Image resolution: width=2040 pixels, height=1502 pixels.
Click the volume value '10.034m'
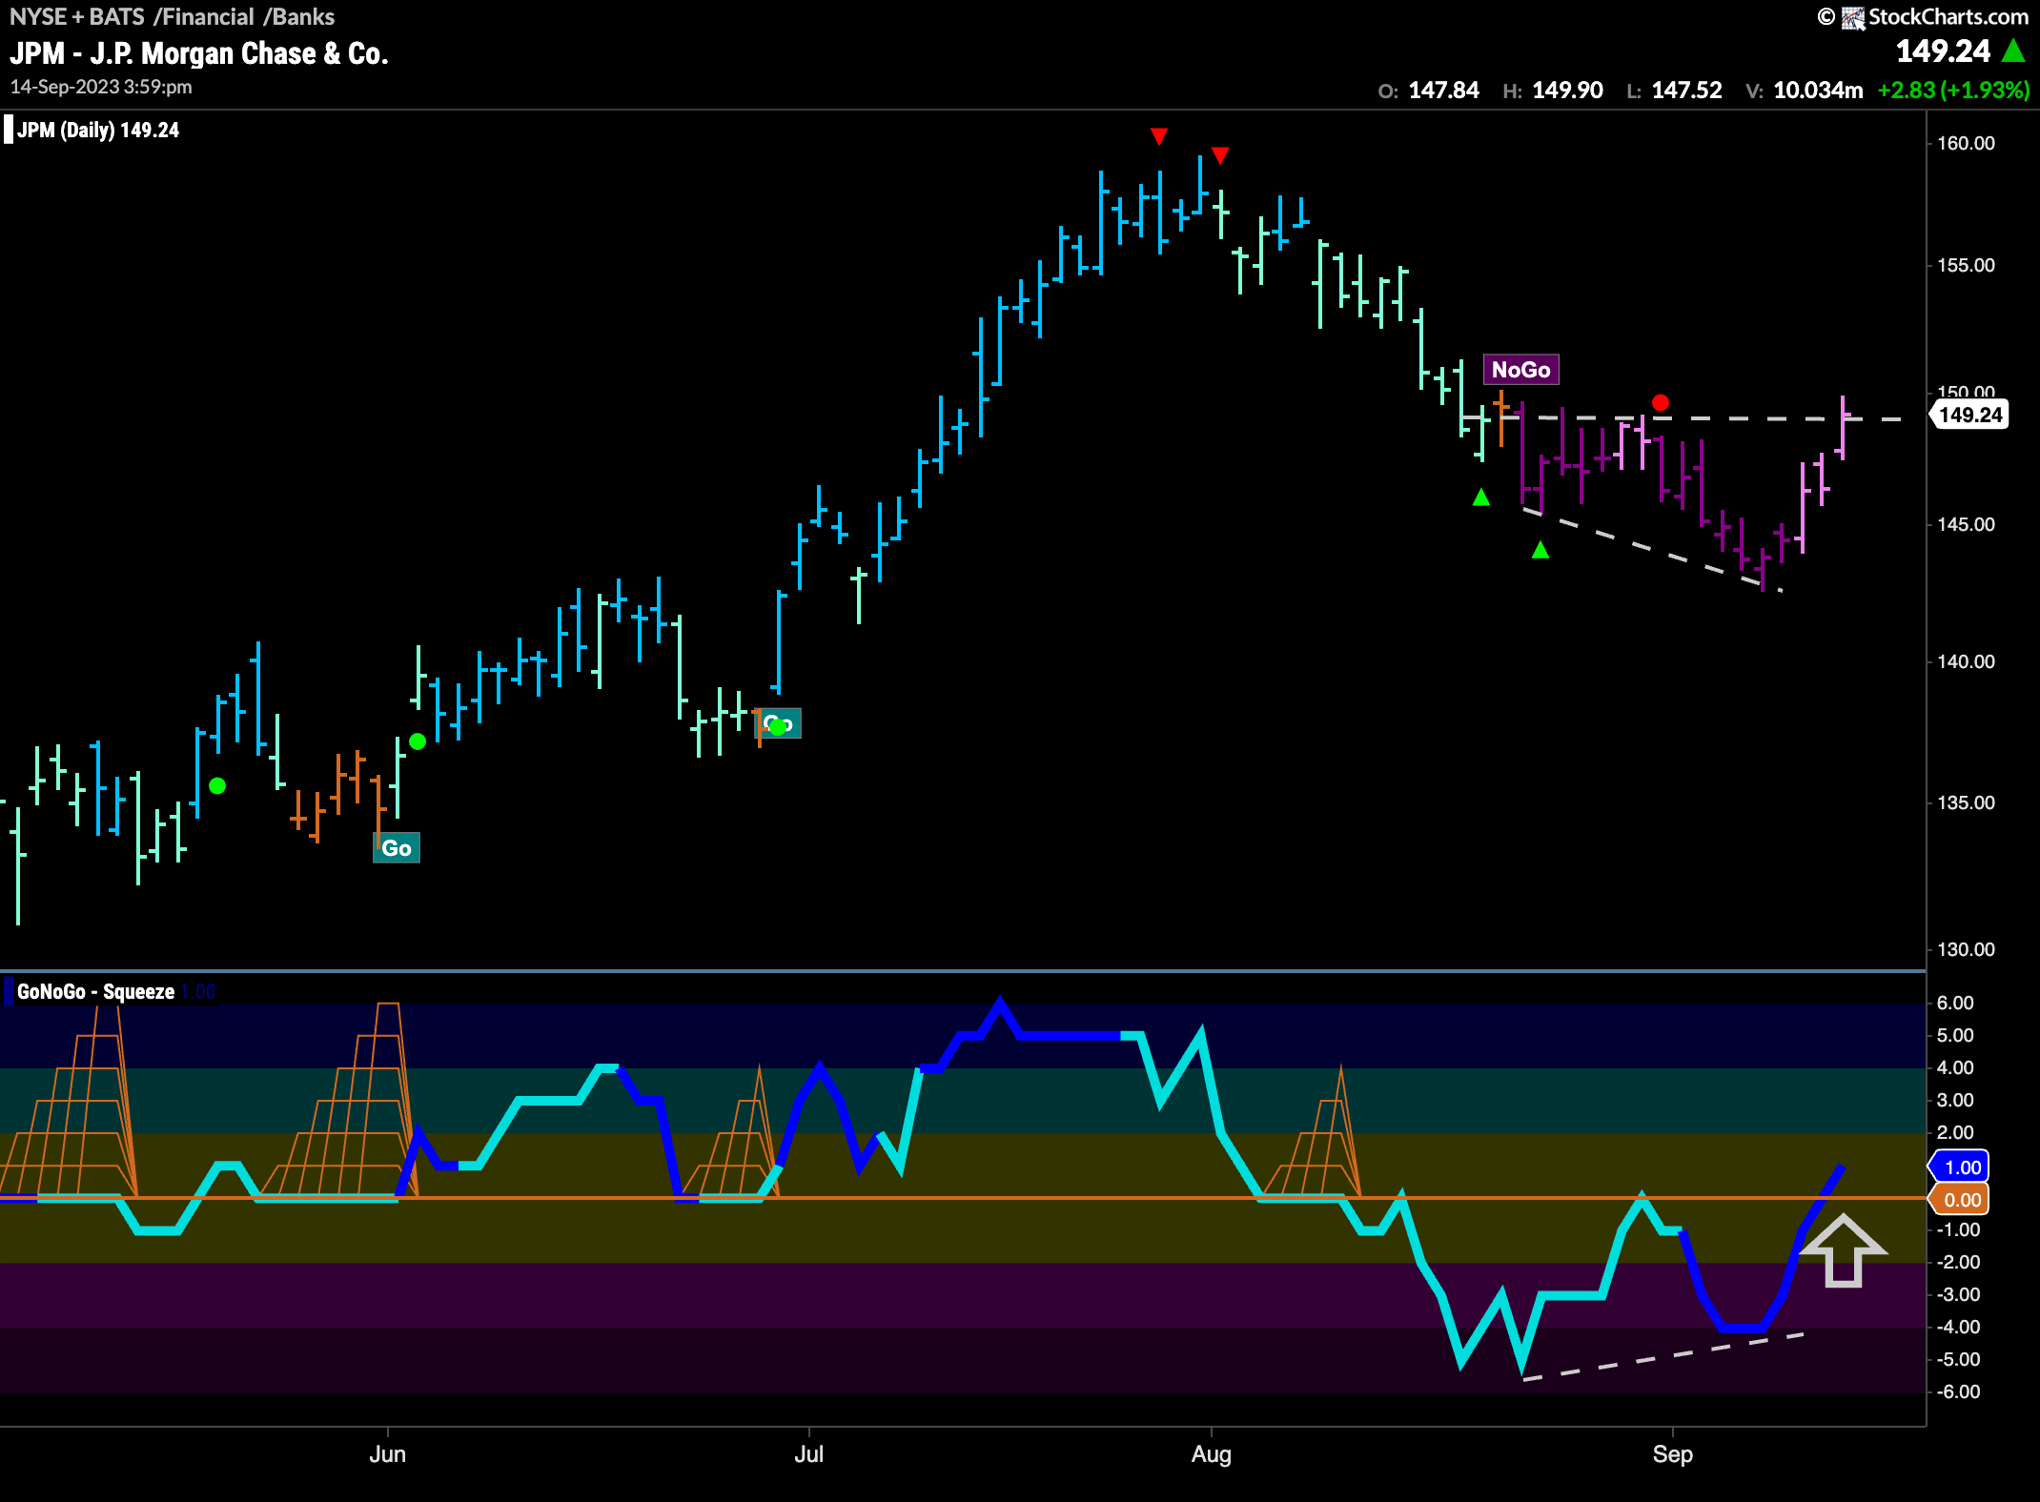tap(1818, 91)
